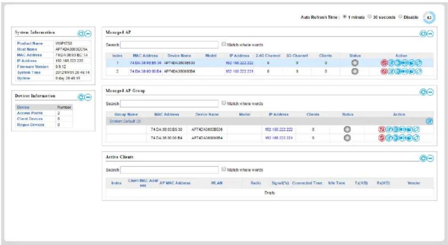
Task: Refresh the System Information panel
Action: pyautogui.click(x=81, y=34)
